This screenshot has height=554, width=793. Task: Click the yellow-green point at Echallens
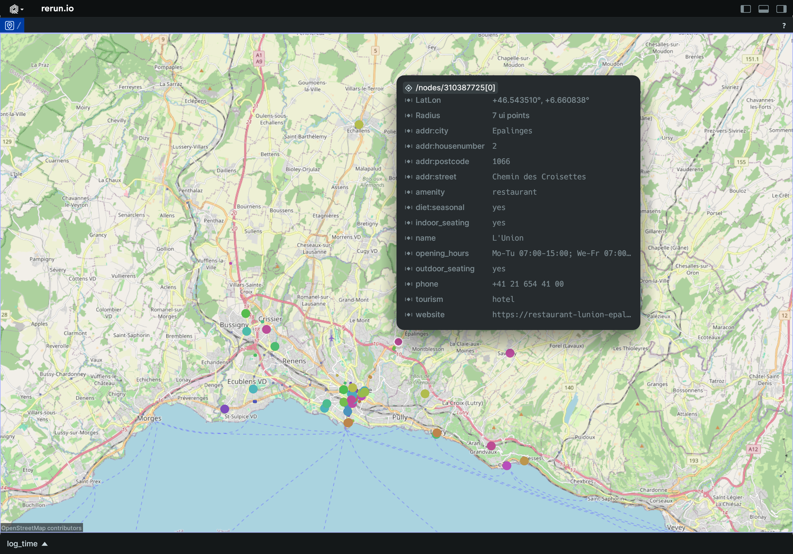pos(359,124)
